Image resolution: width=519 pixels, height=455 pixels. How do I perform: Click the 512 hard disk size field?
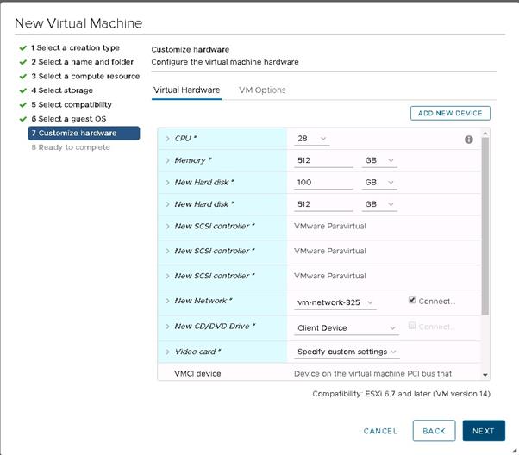pyautogui.click(x=323, y=204)
